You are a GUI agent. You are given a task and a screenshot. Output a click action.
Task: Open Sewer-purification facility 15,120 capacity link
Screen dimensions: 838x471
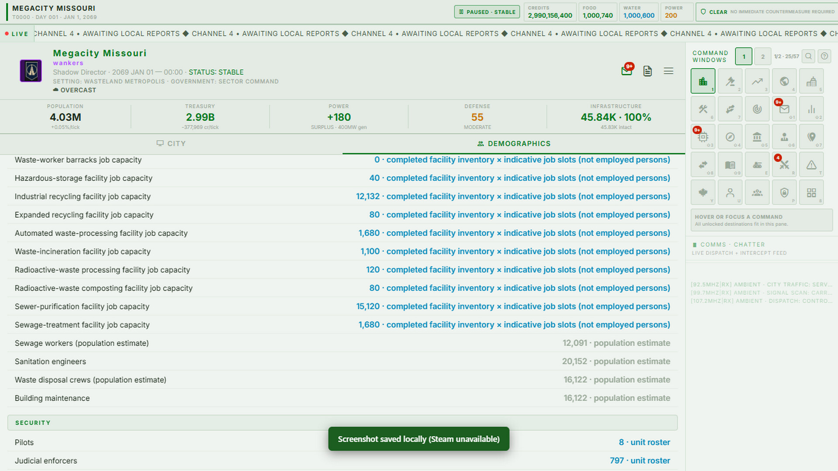[x=513, y=306]
